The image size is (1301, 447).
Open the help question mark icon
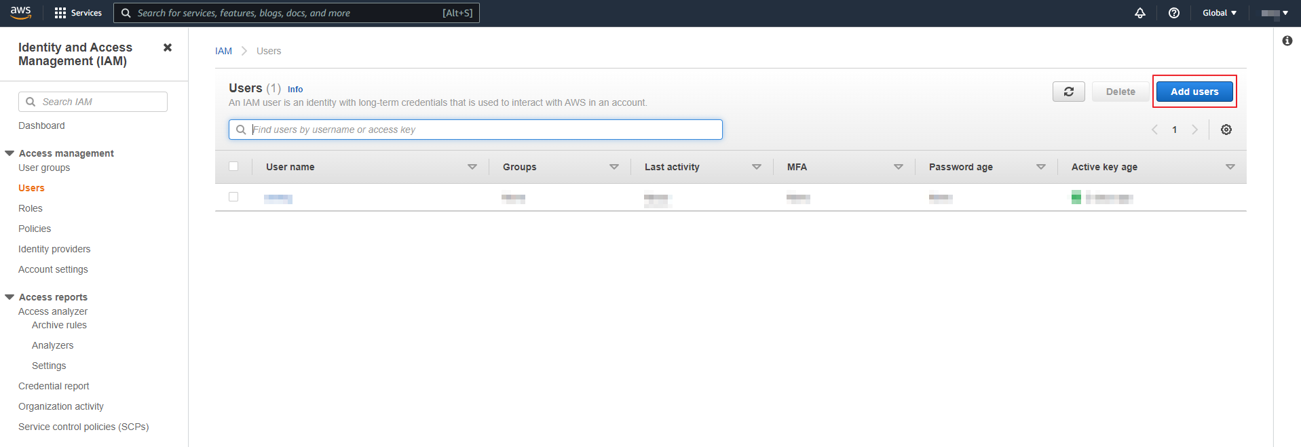point(1174,13)
